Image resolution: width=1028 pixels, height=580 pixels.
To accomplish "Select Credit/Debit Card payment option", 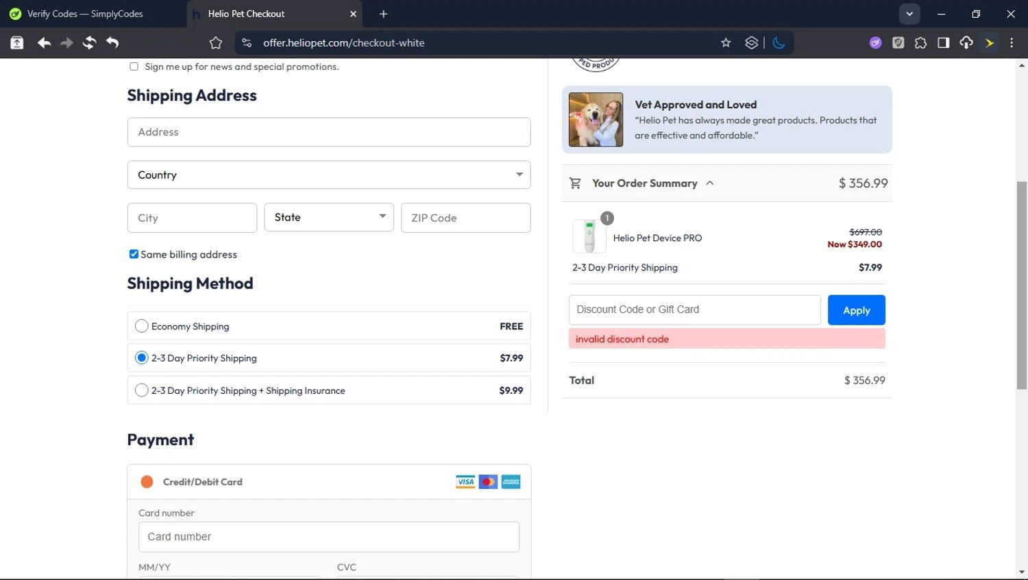I will click(147, 481).
